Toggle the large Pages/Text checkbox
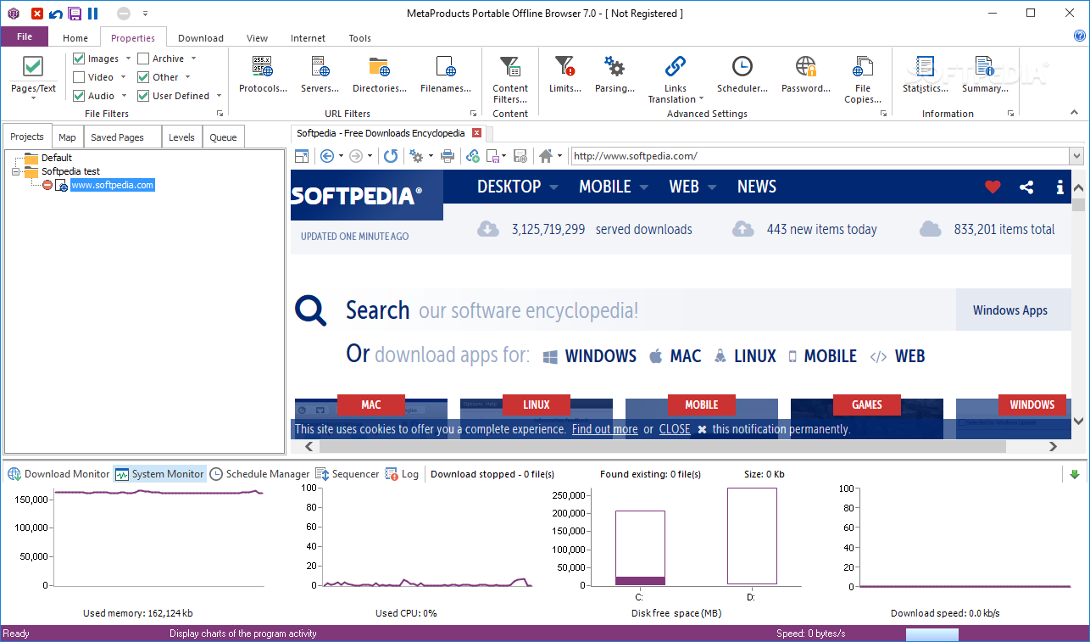 click(x=33, y=66)
